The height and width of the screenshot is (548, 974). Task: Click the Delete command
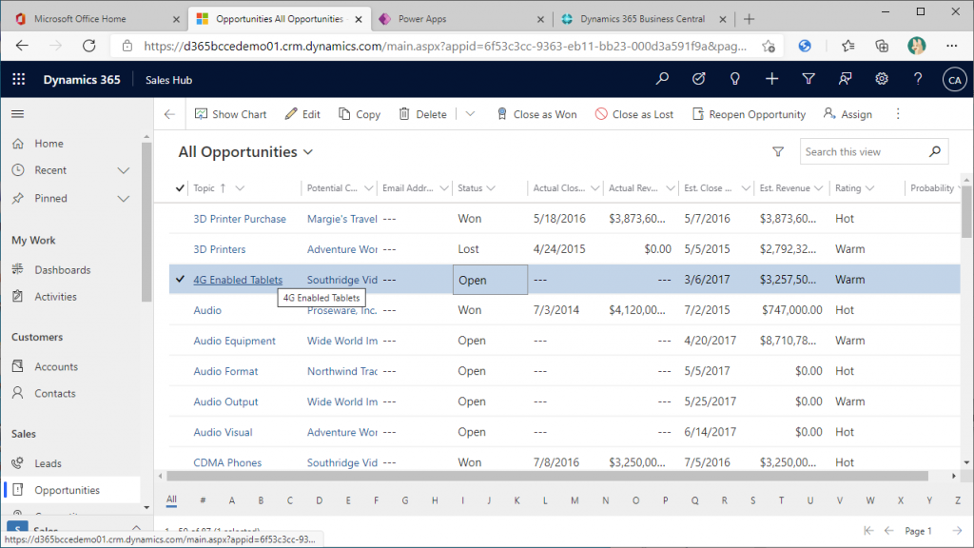coord(422,114)
